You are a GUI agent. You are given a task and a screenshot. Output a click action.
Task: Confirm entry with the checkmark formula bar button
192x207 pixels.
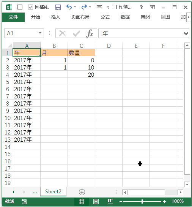[76, 34]
